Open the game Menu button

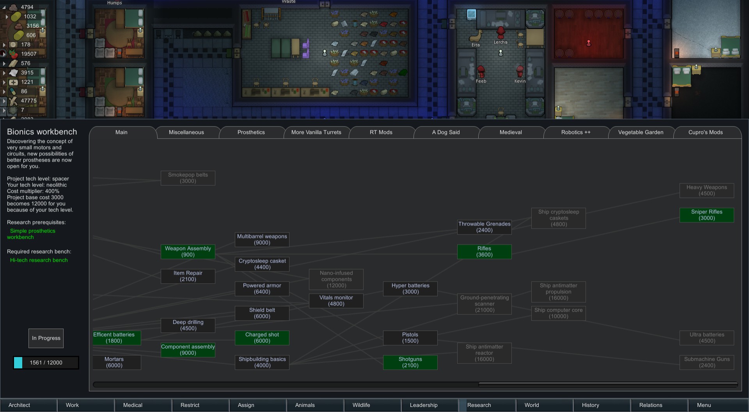(718, 405)
